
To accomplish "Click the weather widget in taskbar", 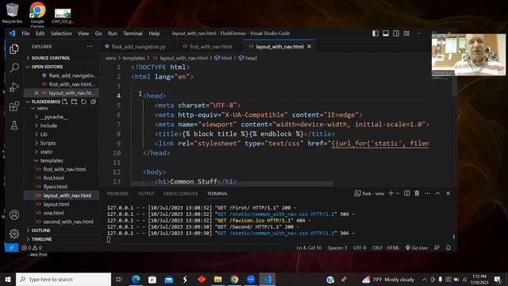I will [388, 279].
